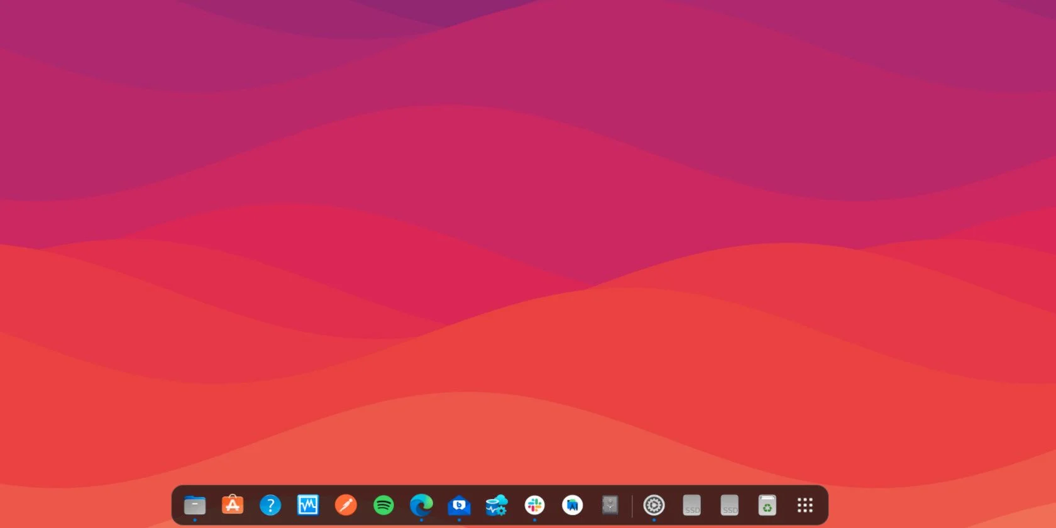Open the Postman app
Image resolution: width=1056 pixels, height=528 pixels.
tap(346, 505)
